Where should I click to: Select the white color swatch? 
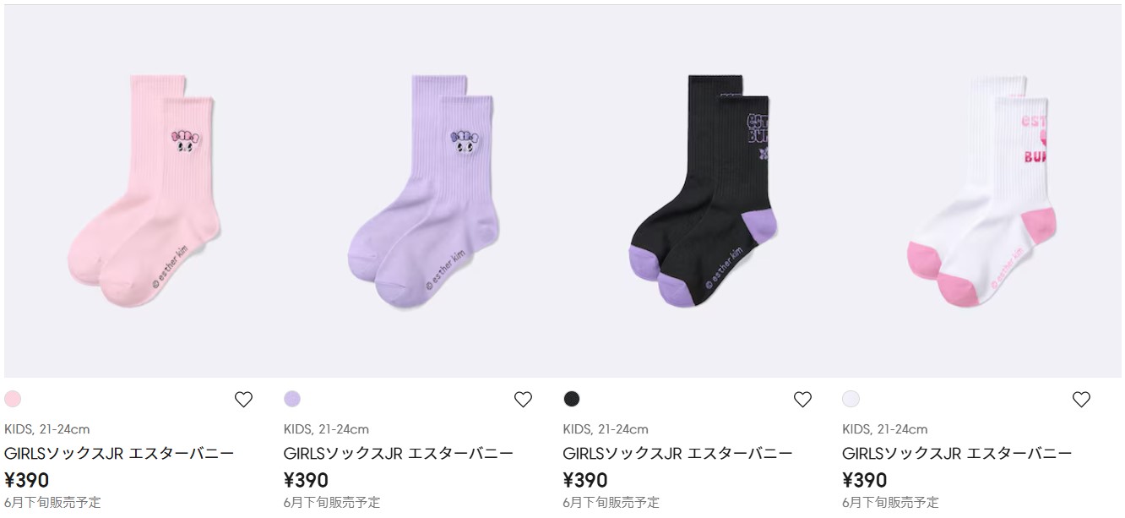851,399
